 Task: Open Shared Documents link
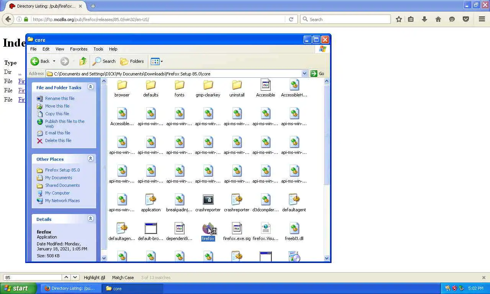point(62,185)
